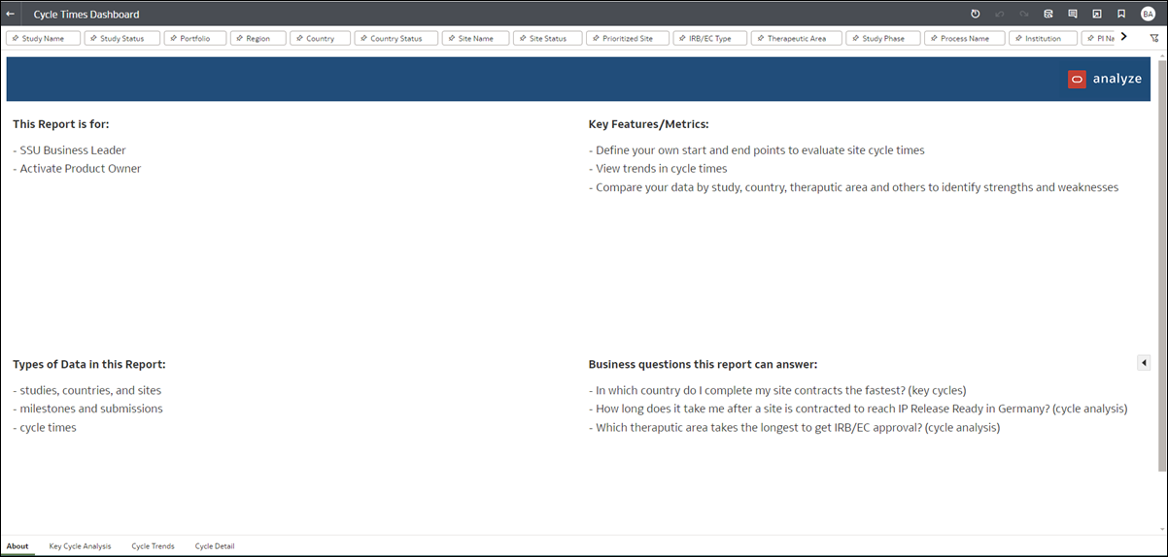1168x557 pixels.
Task: Click the 'In which country do I complete' question
Action: click(x=777, y=390)
